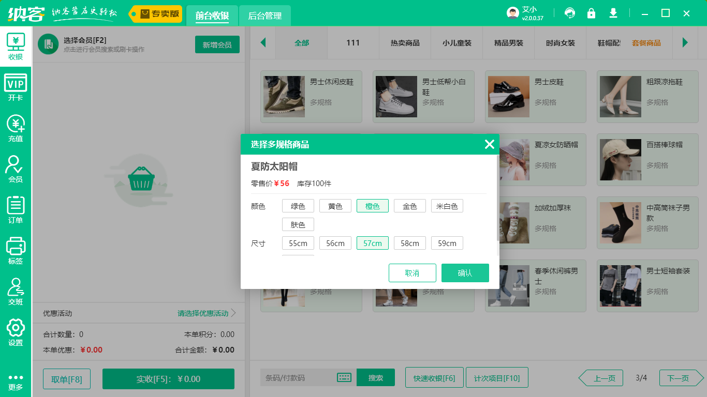707x397 pixels.
Task: Select the 米白色 color option
Action: tap(447, 205)
